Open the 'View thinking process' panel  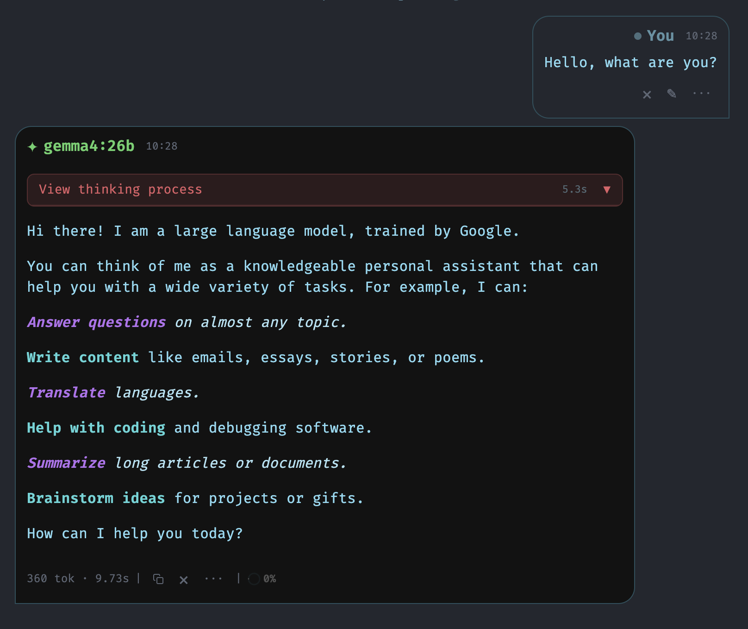click(325, 190)
